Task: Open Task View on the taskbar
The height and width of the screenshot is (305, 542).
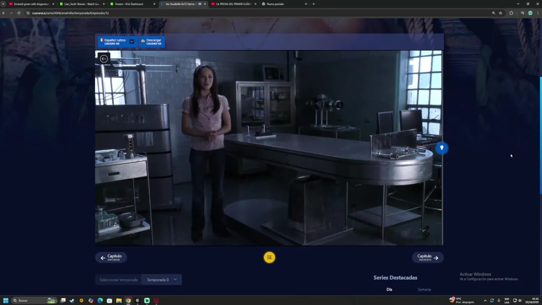Action: pyautogui.click(x=63, y=300)
